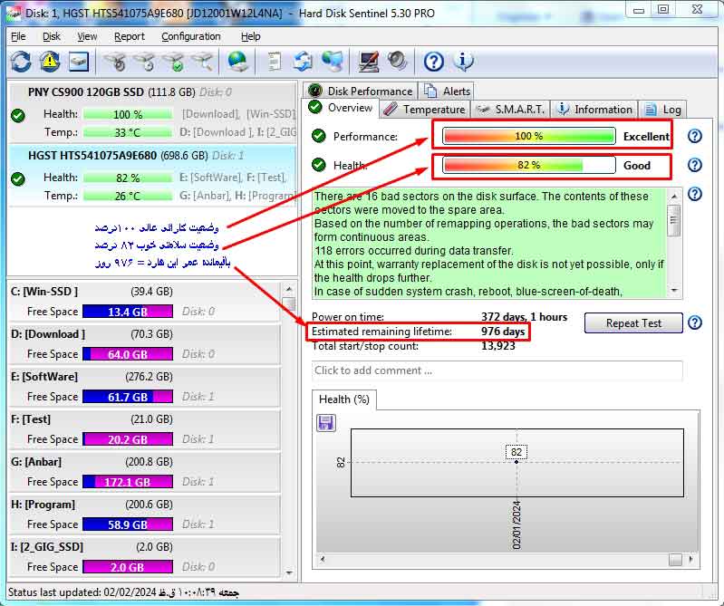Click the up arrow of description text scrollbar

coord(674,197)
